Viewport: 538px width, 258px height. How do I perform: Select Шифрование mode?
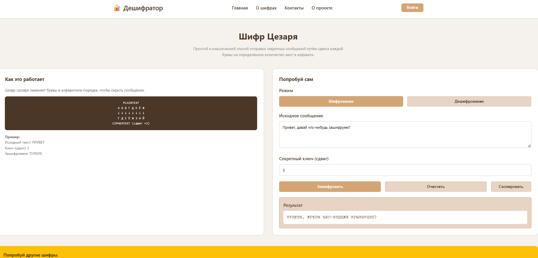(x=341, y=101)
